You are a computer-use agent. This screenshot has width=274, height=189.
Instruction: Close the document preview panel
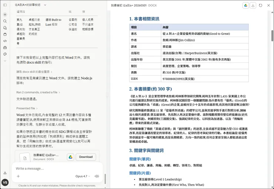click(x=268, y=6)
